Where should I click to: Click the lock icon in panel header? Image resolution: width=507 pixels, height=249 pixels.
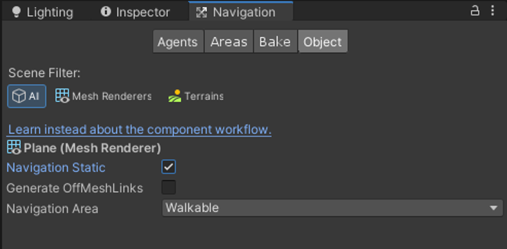474,11
